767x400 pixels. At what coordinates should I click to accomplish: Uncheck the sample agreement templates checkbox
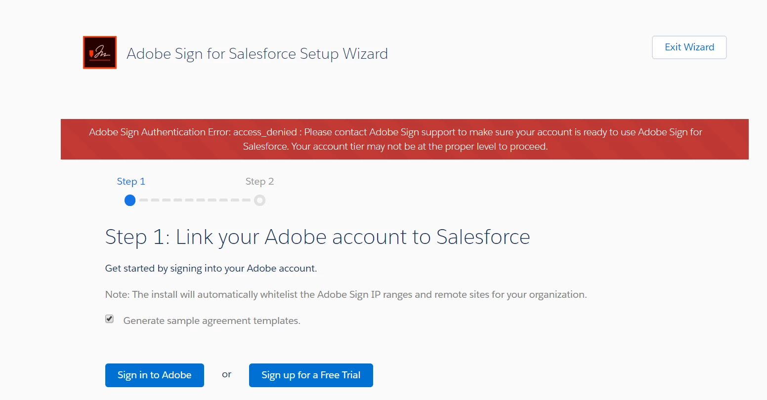pyautogui.click(x=110, y=319)
